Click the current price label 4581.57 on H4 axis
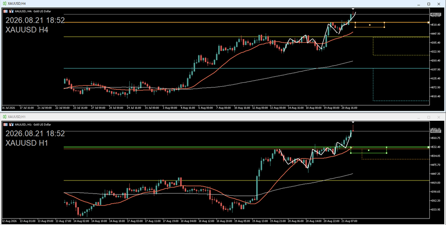The width and height of the screenshot is (446, 225). tap(435, 14)
